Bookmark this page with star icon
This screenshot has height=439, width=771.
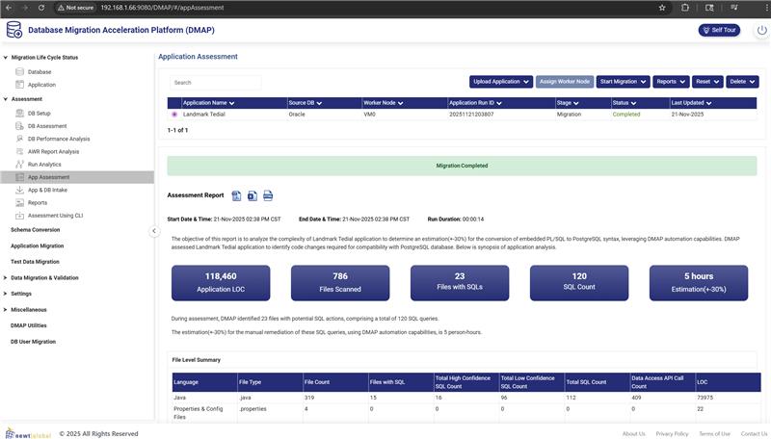tap(662, 7)
